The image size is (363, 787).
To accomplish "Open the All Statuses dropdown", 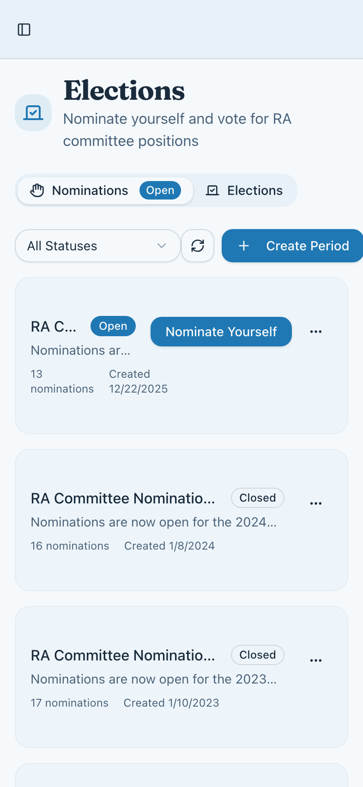I will (97, 246).
